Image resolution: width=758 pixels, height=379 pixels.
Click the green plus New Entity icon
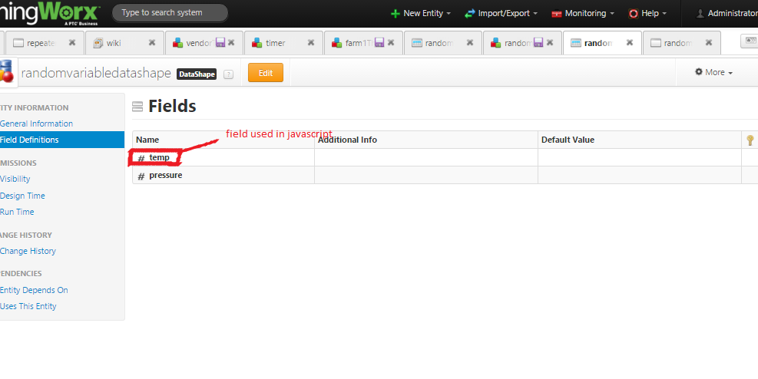tap(396, 14)
